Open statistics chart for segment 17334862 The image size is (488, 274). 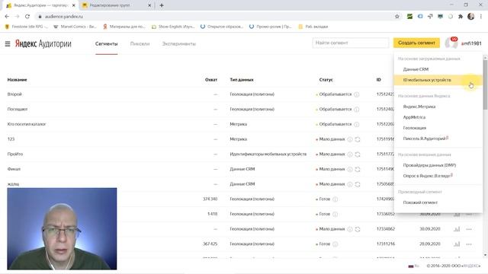click(457, 229)
